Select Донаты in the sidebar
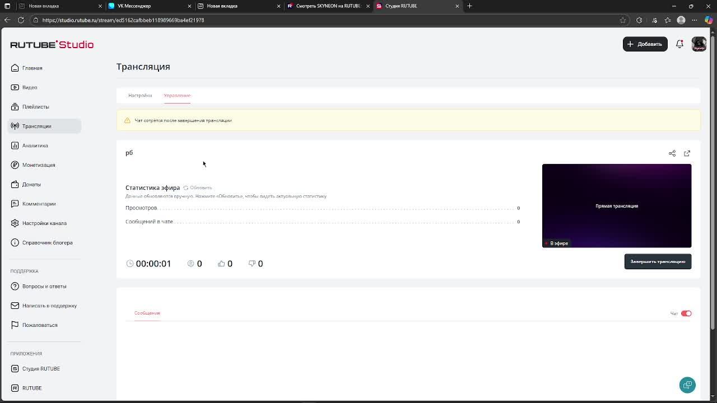Screen dimensions: 717x403 coord(45,184)
